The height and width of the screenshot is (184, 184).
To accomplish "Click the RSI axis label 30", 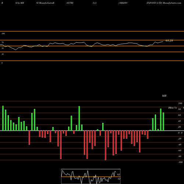I will click(x=3, y=54).
